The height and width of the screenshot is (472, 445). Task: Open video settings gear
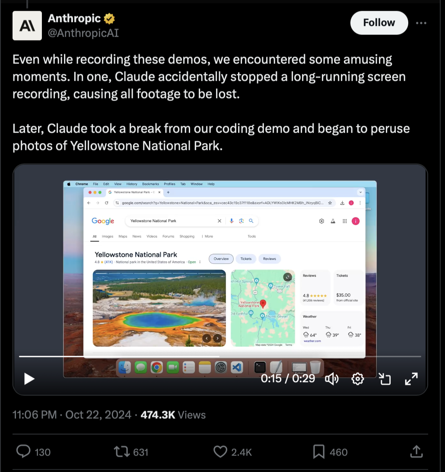click(358, 379)
